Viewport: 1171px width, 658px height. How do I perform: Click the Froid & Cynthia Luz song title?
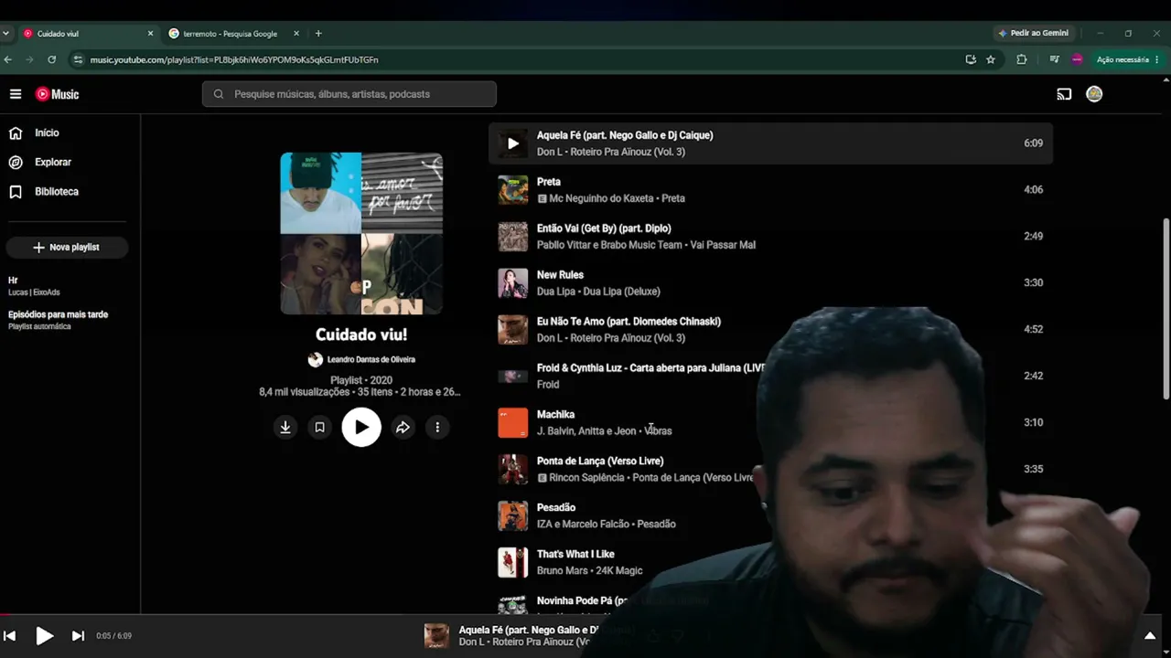(650, 368)
